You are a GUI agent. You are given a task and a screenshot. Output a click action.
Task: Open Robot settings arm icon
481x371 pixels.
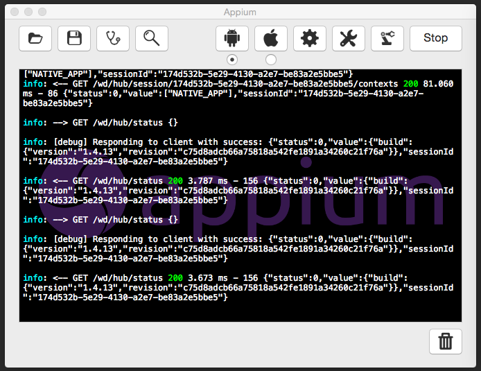coord(387,38)
